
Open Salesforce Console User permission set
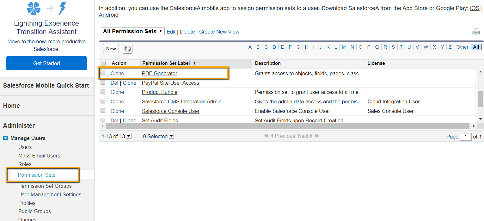click(x=171, y=111)
